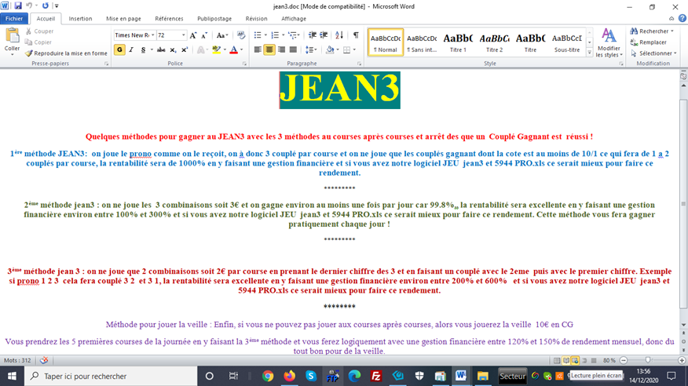The image size is (688, 386).
Task: Apply yellow text highlight color
Action: point(216,49)
